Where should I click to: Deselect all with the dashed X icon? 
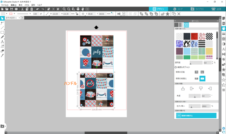coord(53,9)
